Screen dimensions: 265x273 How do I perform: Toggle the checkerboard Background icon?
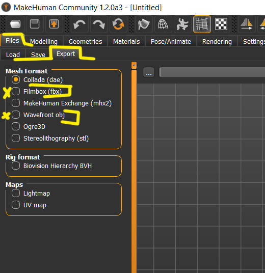221,24
